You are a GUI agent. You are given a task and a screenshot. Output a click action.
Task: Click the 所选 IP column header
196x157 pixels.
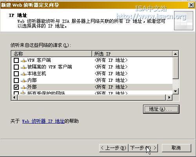132,54
